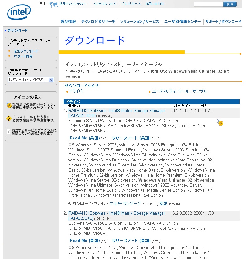Open 世界中のインテルへ link
Screen dimensions: 246x259
[73, 4]
